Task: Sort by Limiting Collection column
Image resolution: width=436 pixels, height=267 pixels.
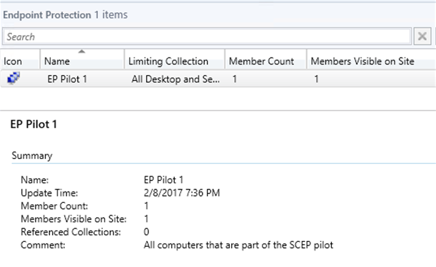Action: coord(168,61)
